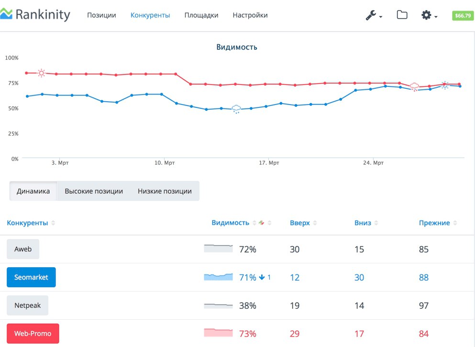475x347 pixels.
Task: Click the down arrow next to 71%
Action: 262,277
